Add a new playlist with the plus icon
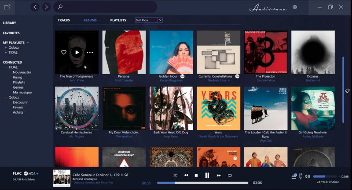 click(x=28, y=43)
